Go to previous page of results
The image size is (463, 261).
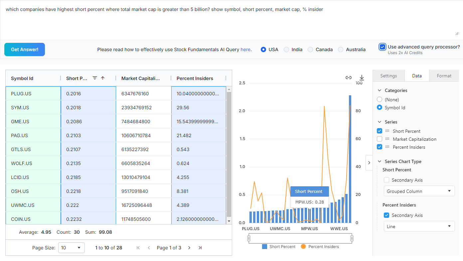149,248
